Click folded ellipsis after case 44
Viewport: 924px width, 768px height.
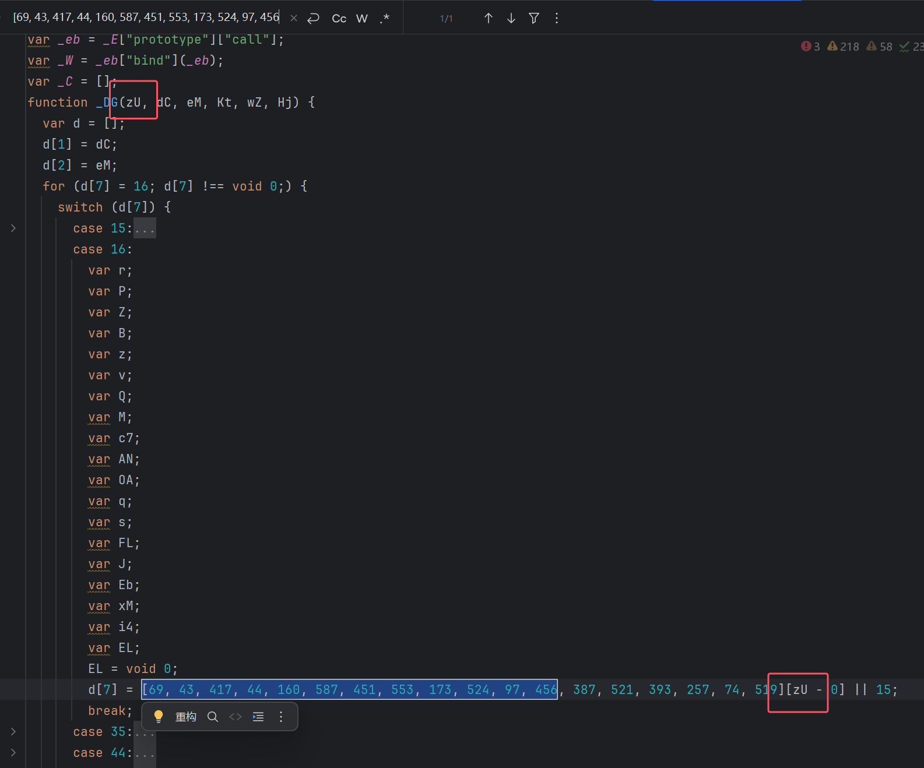click(x=145, y=753)
